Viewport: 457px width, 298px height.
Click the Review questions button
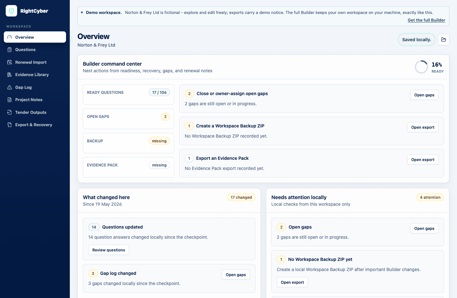tap(109, 250)
